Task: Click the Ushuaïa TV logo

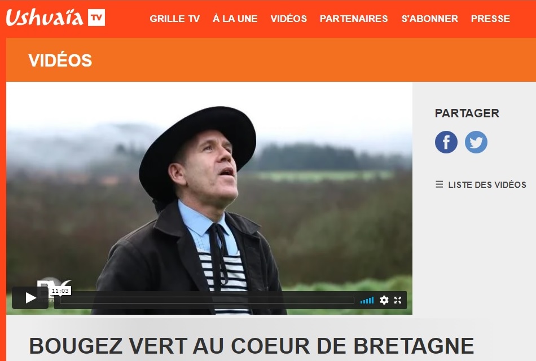Action: point(55,17)
